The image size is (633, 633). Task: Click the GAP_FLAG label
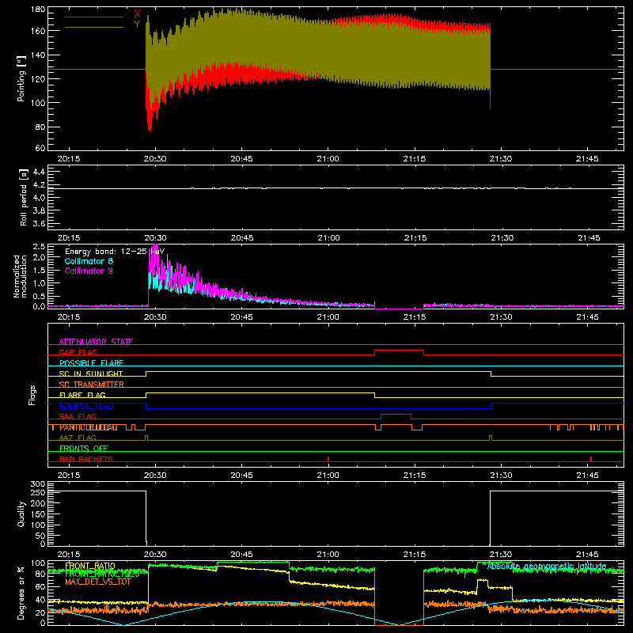78,352
